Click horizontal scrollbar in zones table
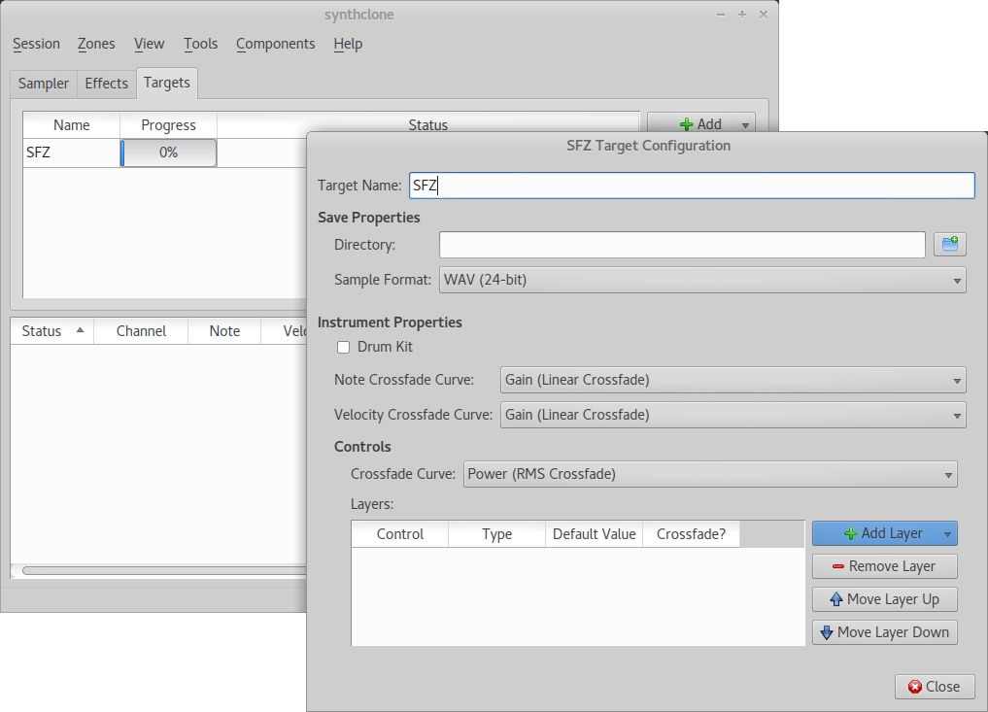 [164, 570]
